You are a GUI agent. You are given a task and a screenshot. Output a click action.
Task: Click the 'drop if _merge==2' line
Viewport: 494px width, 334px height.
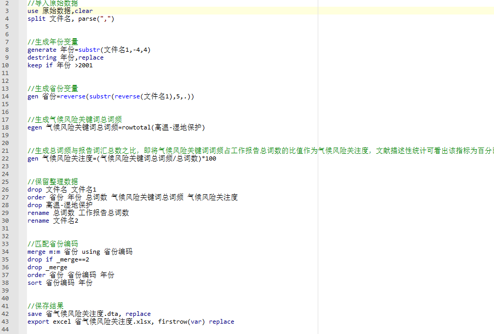point(58,259)
